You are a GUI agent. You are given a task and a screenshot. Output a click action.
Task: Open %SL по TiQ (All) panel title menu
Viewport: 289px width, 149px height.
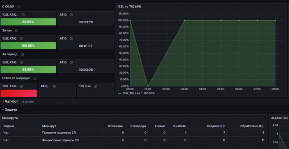coord(129,7)
